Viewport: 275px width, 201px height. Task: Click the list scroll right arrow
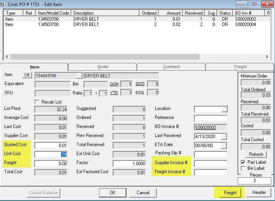pyautogui.click(x=267, y=56)
